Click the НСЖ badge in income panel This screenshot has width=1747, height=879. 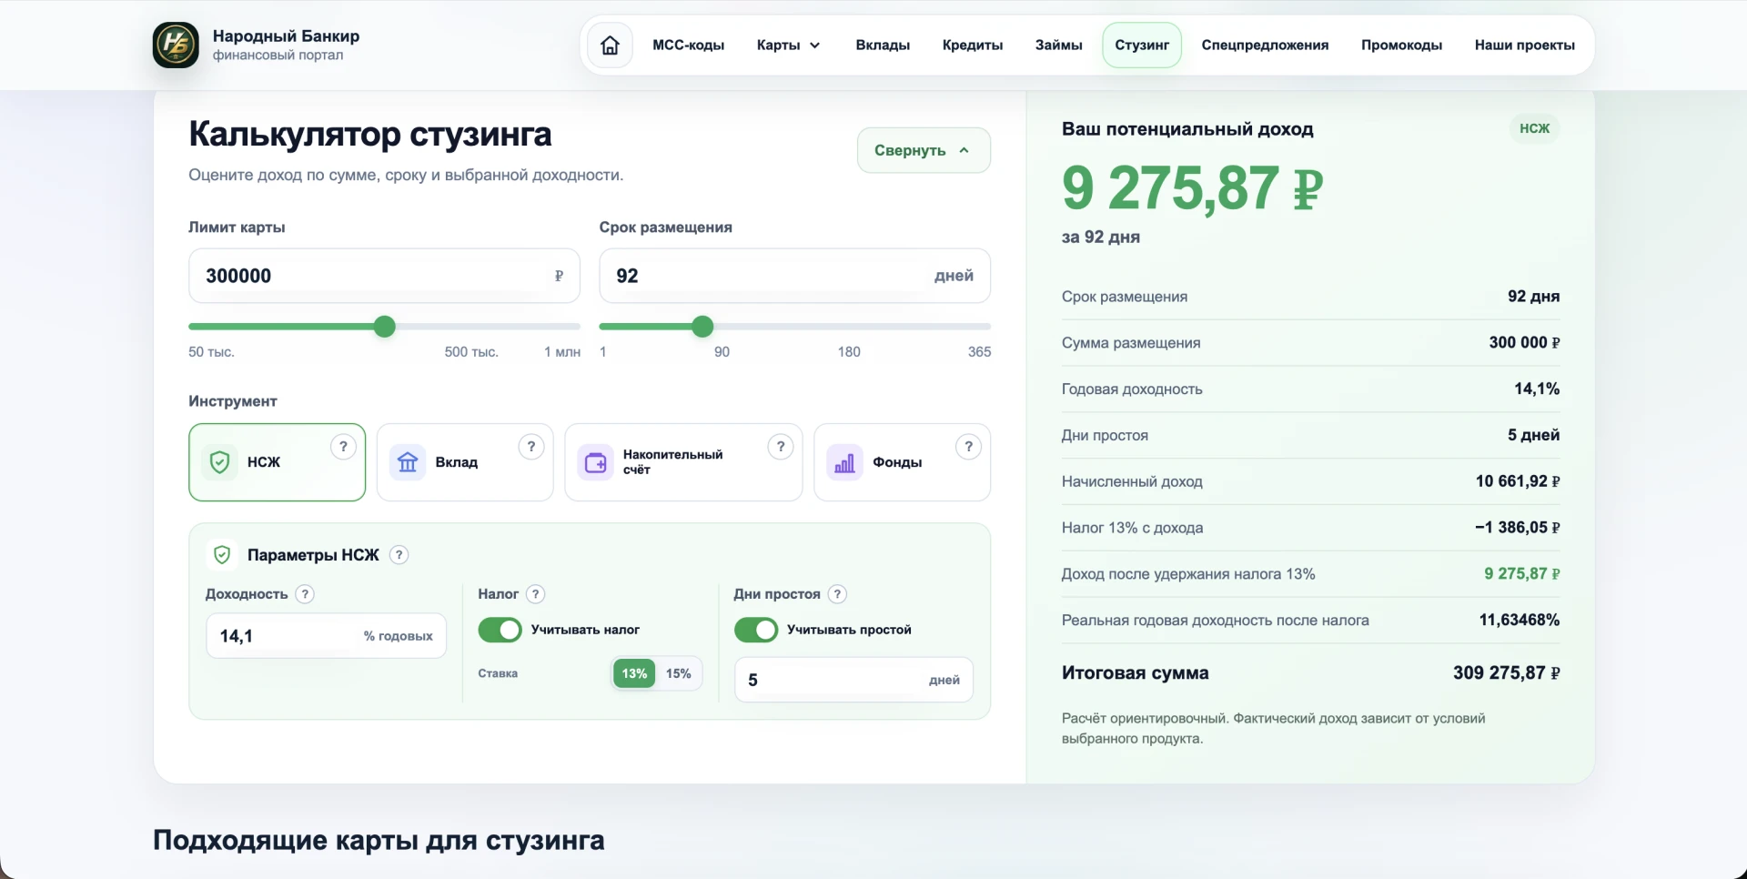1534,128
